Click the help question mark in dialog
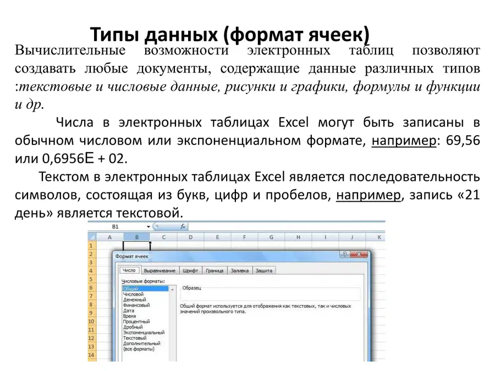Image resolution: width=495 pixels, height=371 pixels. click(345, 254)
